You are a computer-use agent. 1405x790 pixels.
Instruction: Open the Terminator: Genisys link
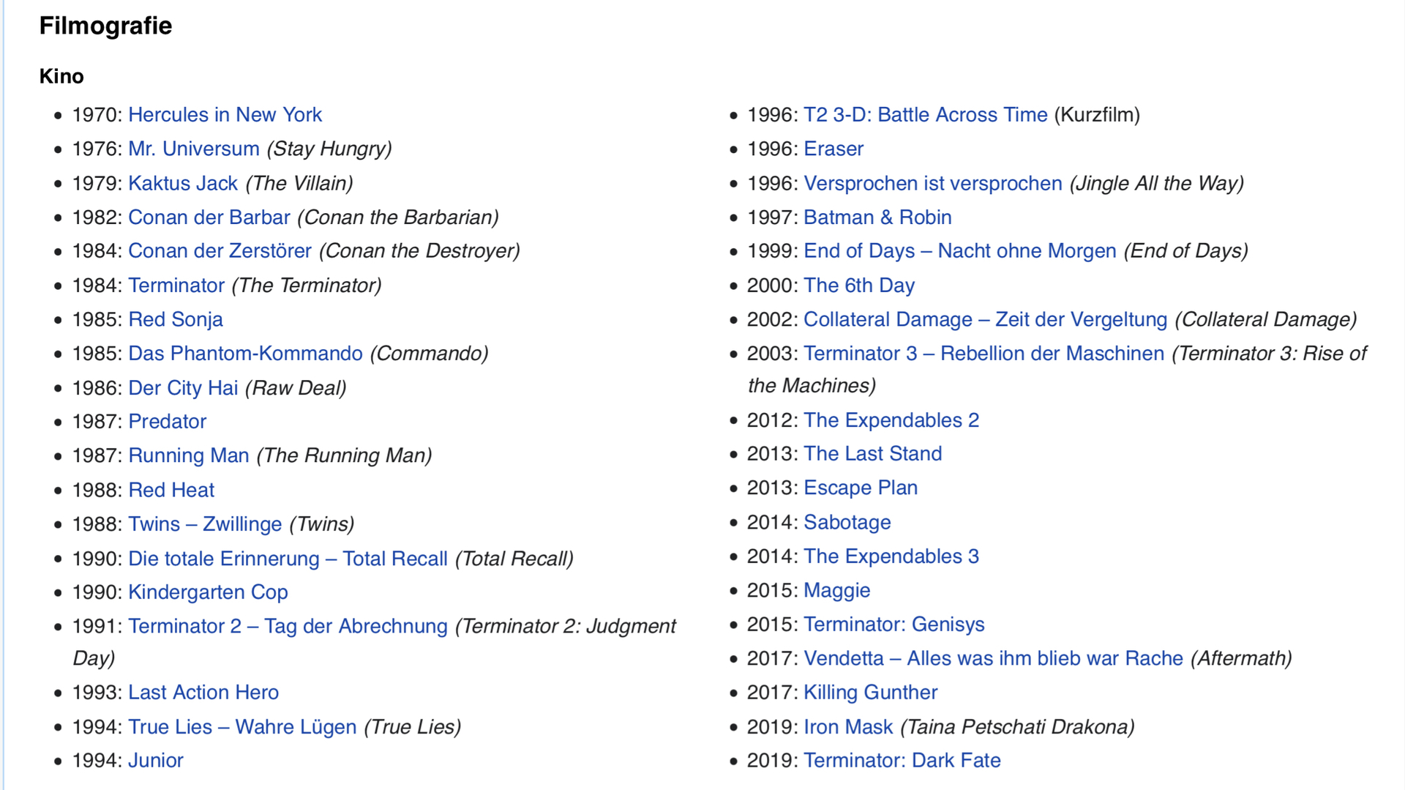894,625
